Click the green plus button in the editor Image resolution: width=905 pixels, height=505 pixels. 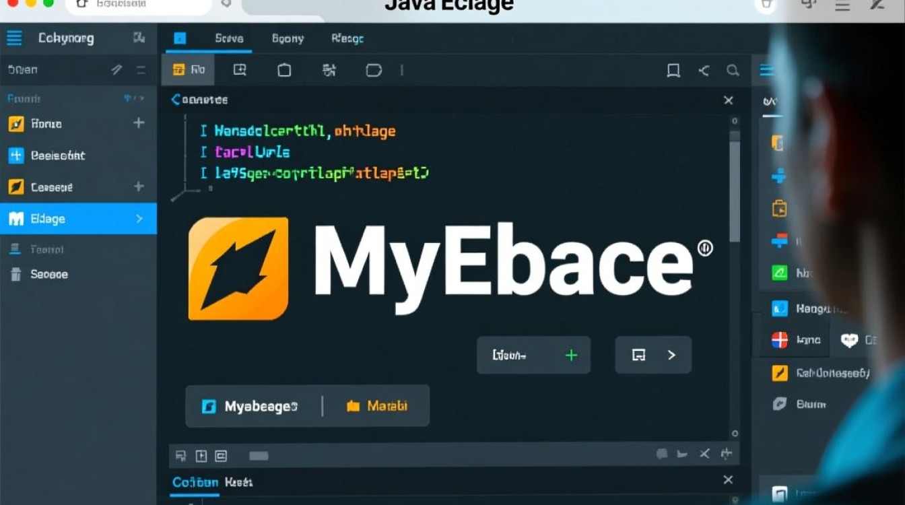(571, 355)
